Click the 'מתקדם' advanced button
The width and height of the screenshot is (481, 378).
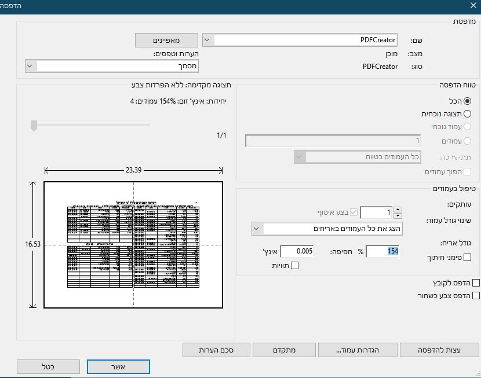[284, 350]
